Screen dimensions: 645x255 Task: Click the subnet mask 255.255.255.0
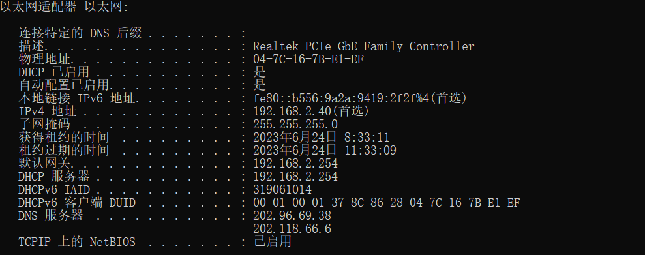tap(295, 124)
